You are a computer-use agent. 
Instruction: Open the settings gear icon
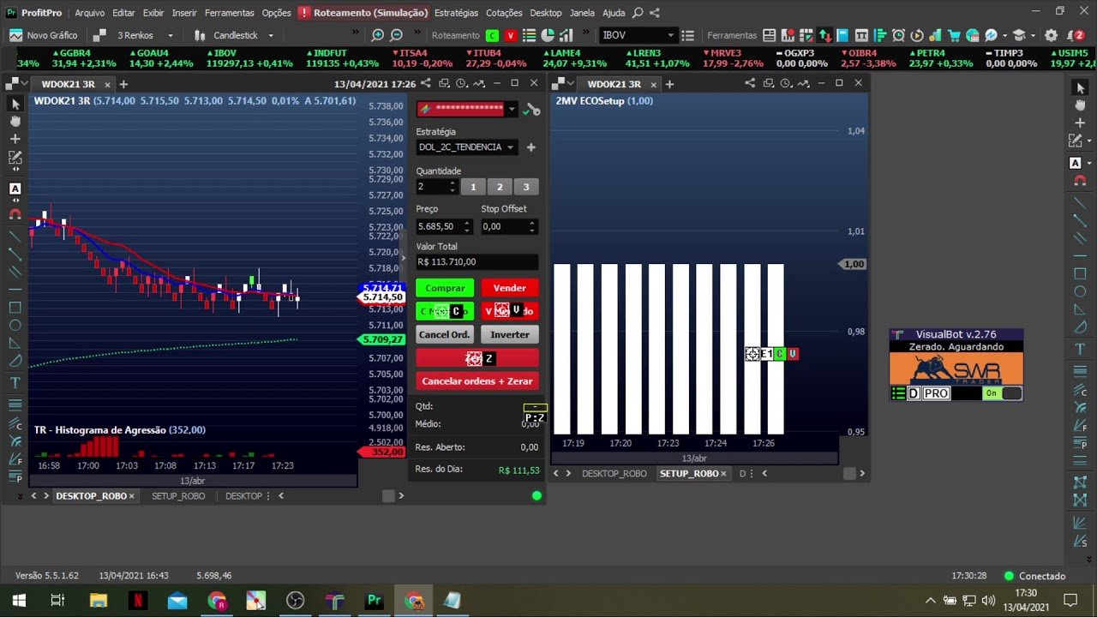coord(1052,35)
